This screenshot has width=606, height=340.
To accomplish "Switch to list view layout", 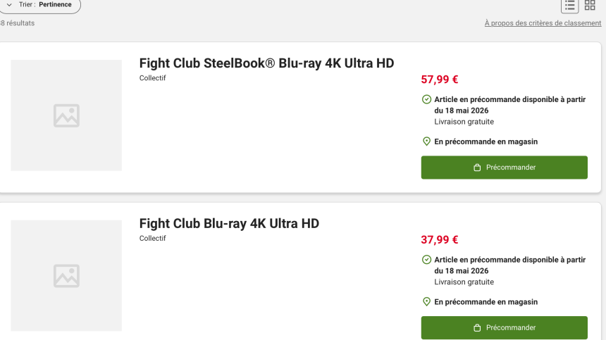I will (x=569, y=5).
